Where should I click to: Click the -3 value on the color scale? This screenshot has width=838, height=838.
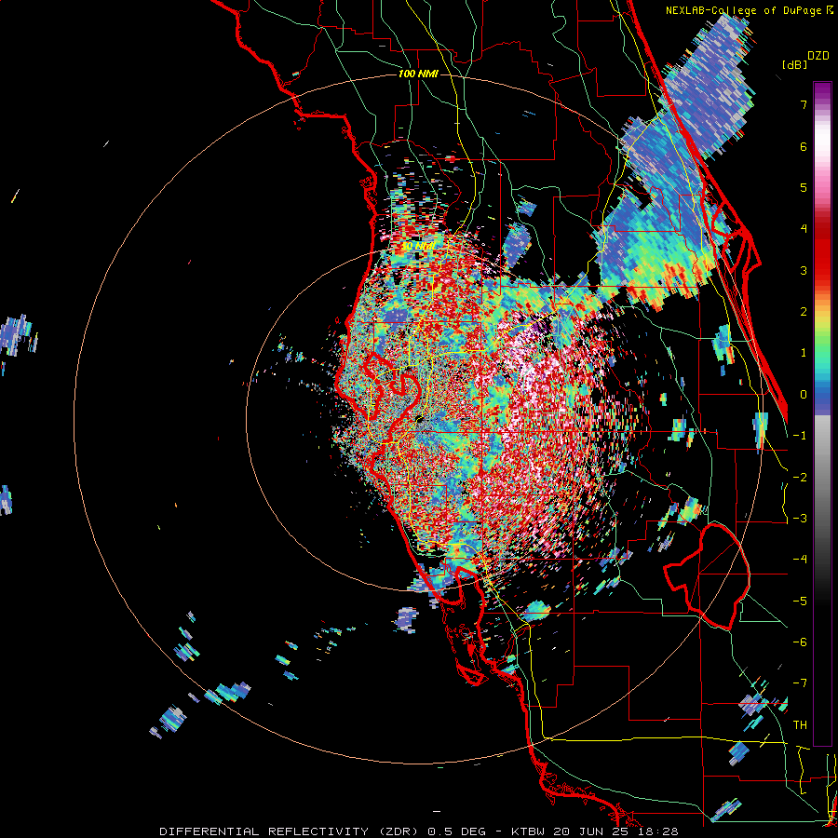point(800,519)
